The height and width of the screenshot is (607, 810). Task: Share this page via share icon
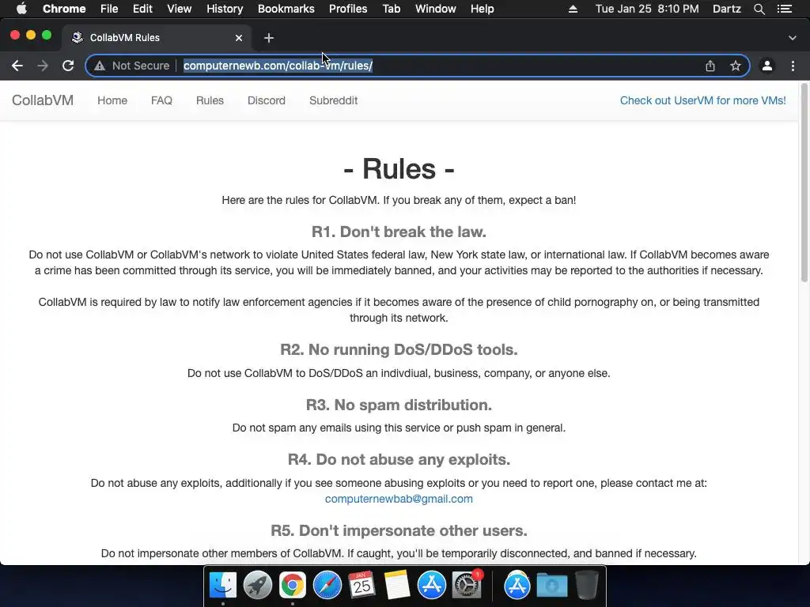(x=710, y=66)
